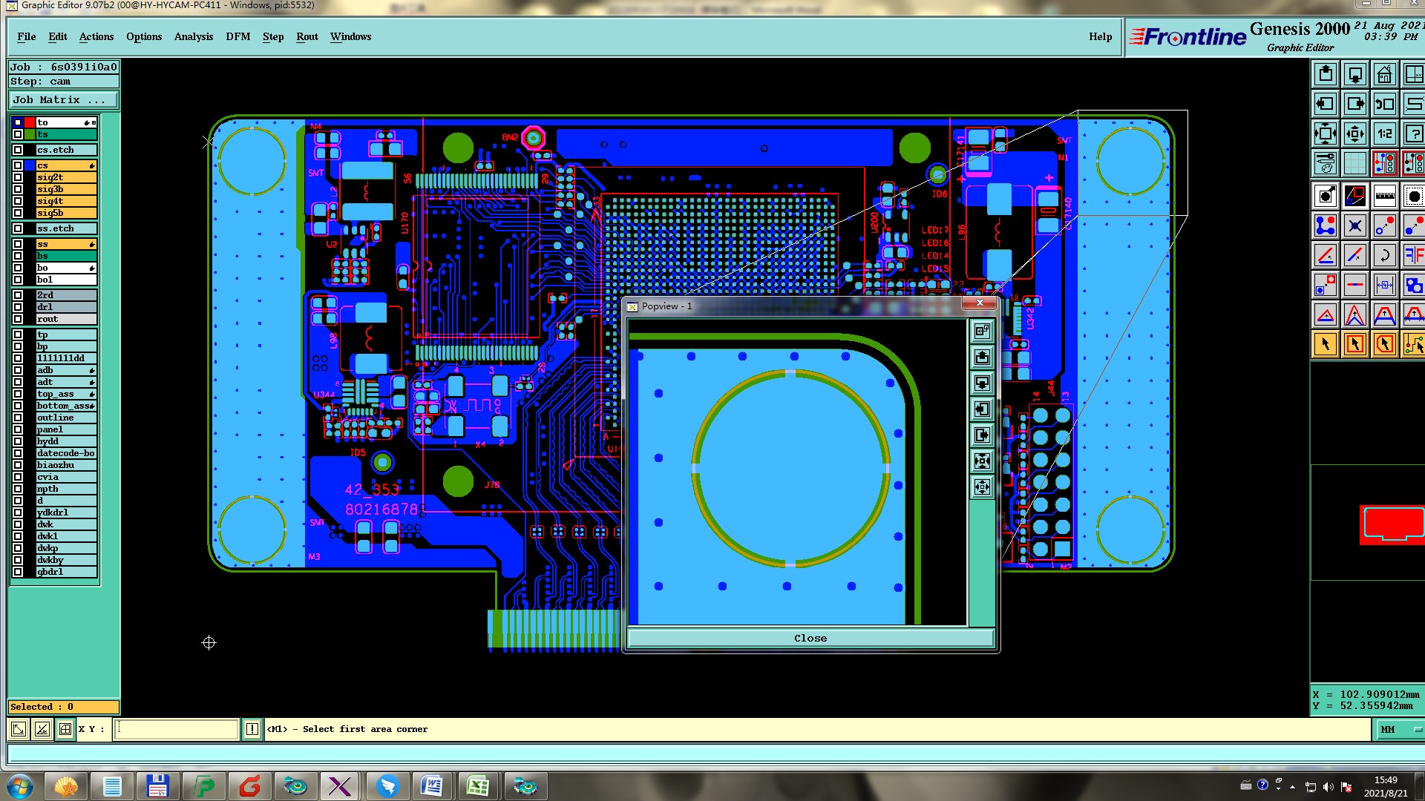
Task: Open the Analysis menu
Action: point(193,36)
